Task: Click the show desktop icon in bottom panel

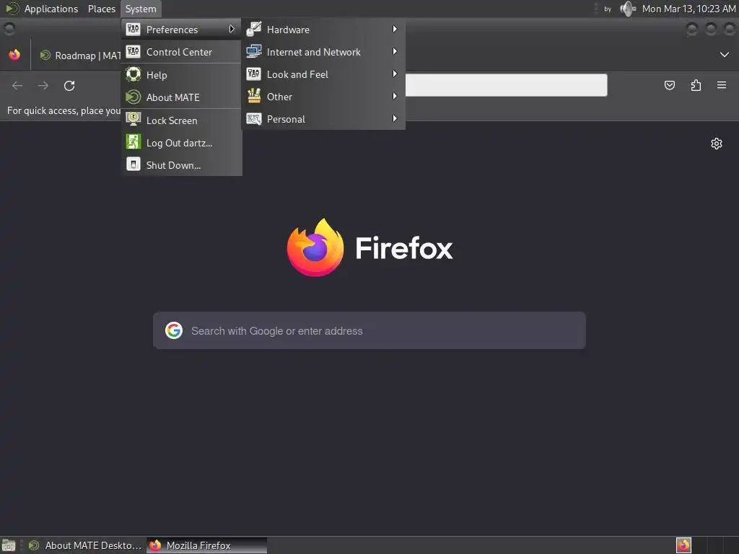Action: [9, 545]
